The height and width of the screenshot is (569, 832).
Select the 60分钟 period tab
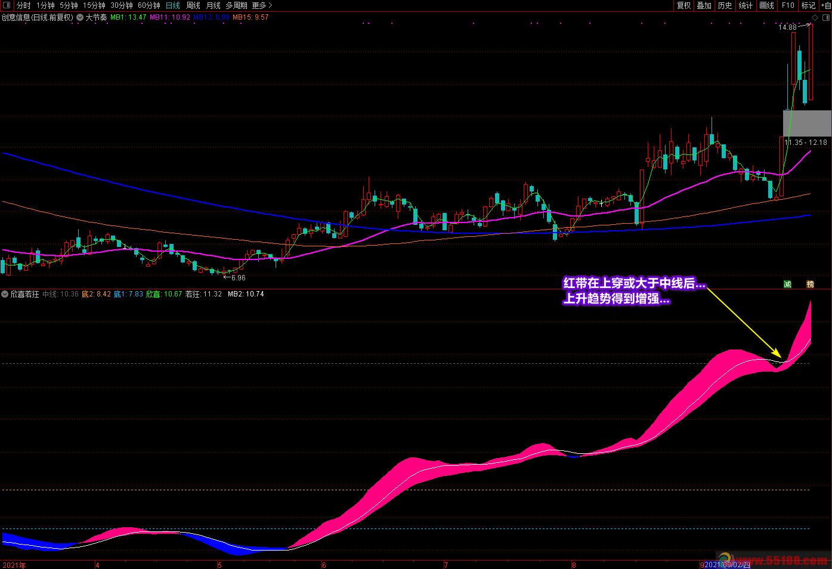coord(149,5)
